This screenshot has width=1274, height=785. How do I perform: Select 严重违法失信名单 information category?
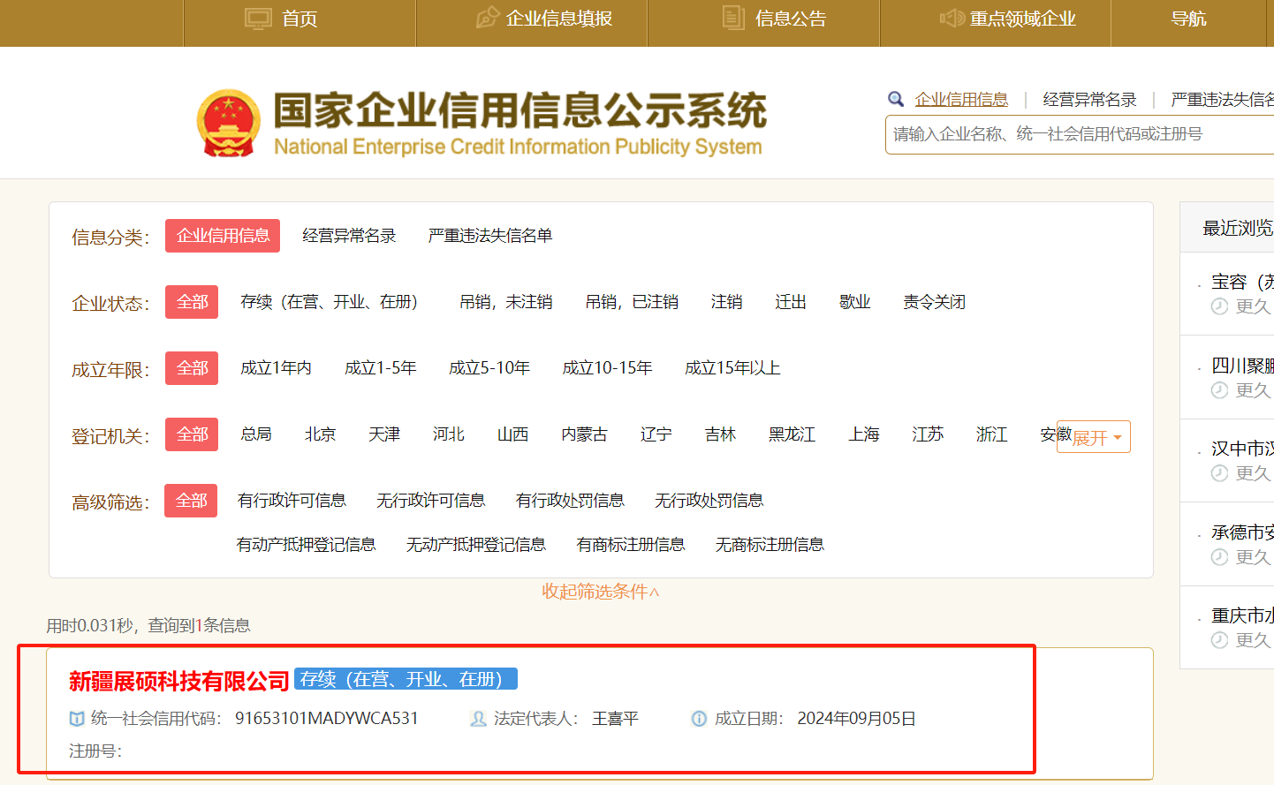pos(490,236)
